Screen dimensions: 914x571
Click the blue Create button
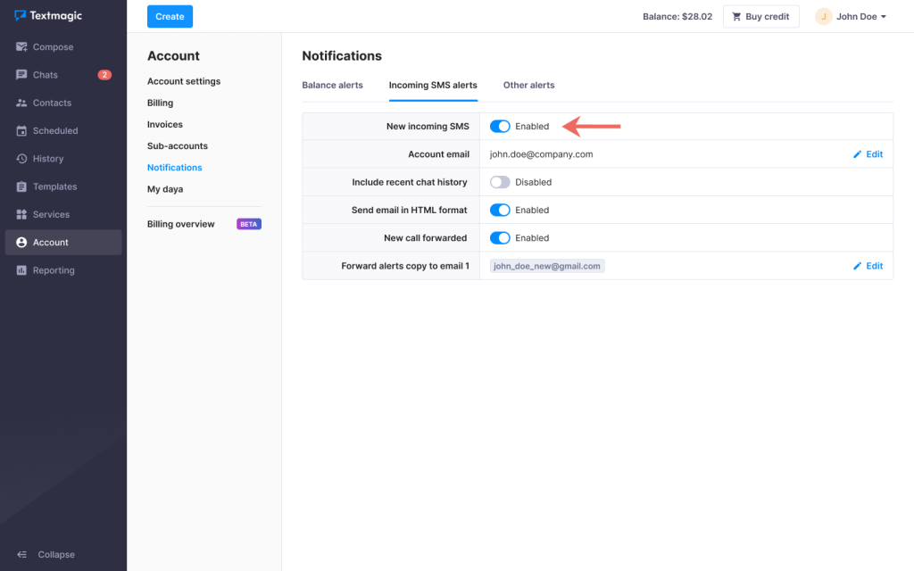pyautogui.click(x=170, y=16)
